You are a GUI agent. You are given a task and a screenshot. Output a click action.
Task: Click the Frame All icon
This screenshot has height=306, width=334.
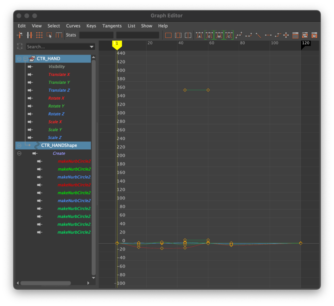pos(168,35)
